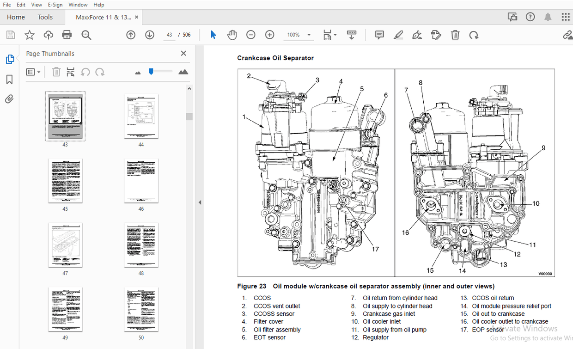Select the zoom out minus icon
573x349 pixels.
pos(250,35)
